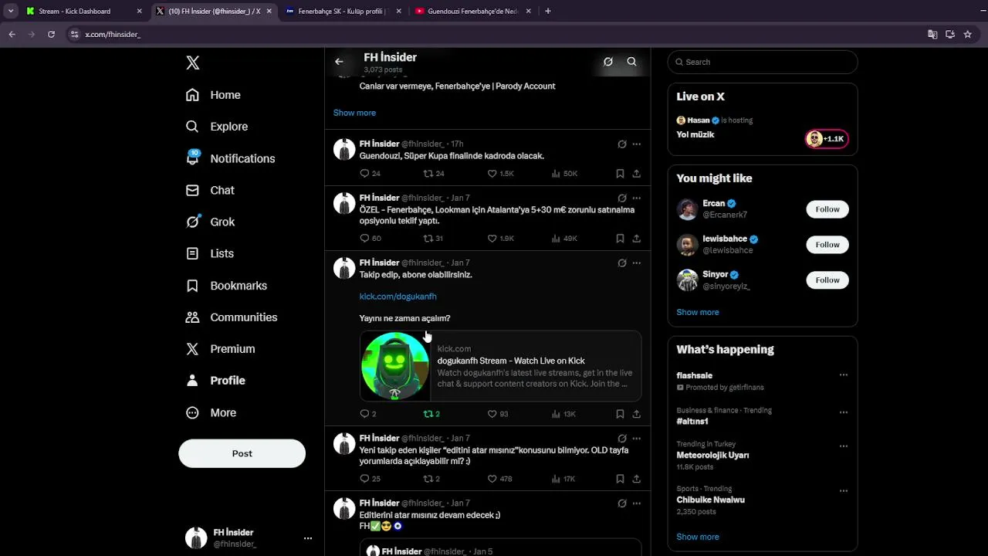The image size is (988, 556).
Task: Share the Guendouzi Süper Kupa post
Action: [x=637, y=174]
